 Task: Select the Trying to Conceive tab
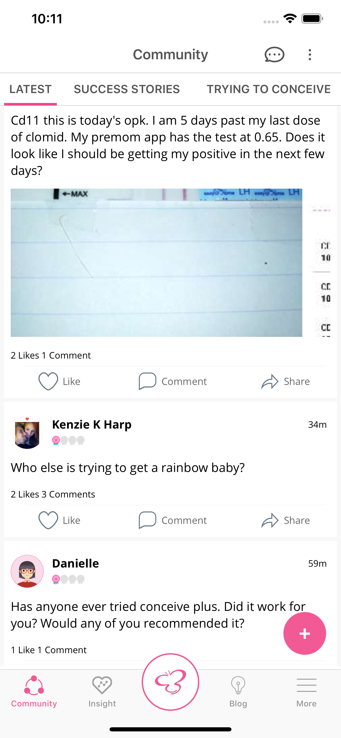pos(269,89)
